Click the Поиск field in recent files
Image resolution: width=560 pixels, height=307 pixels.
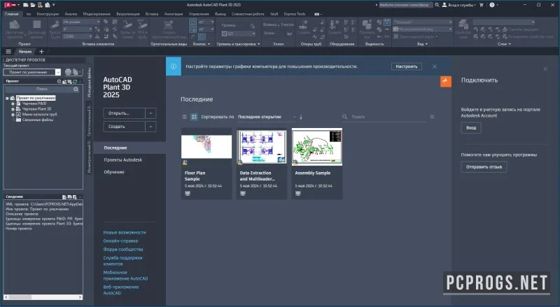[x=384, y=117]
